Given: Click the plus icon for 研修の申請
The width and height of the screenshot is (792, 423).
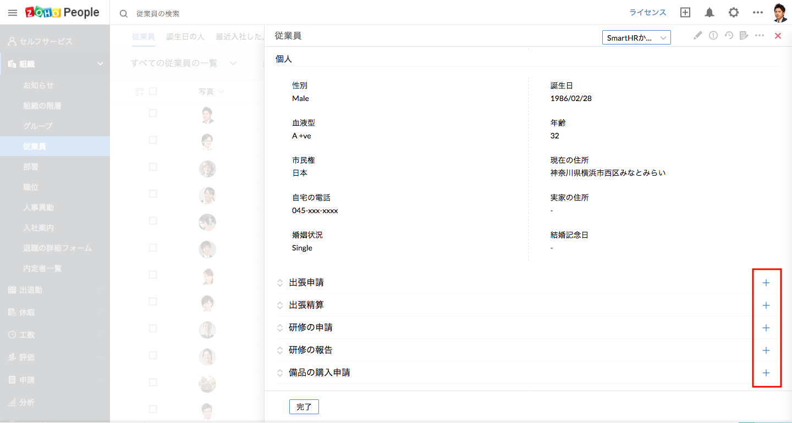Looking at the screenshot, I should (x=766, y=328).
